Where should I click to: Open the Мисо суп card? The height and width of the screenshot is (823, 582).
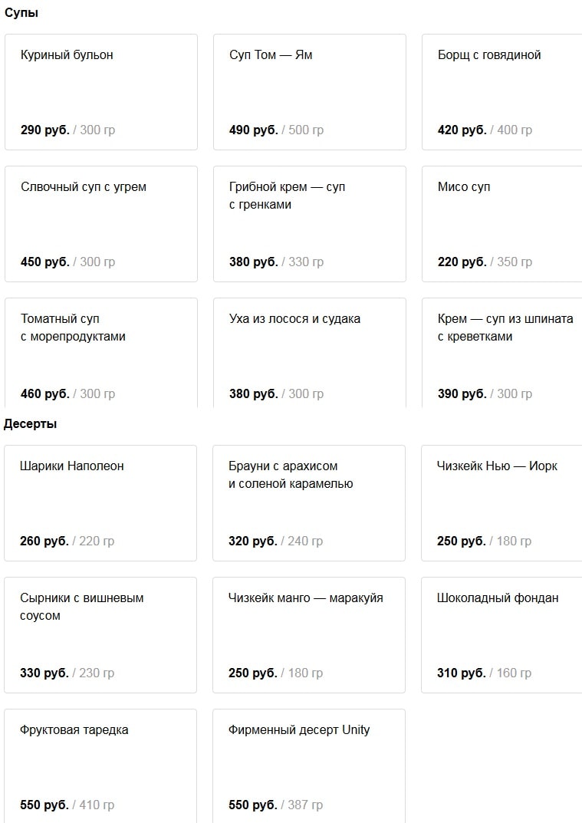point(501,224)
